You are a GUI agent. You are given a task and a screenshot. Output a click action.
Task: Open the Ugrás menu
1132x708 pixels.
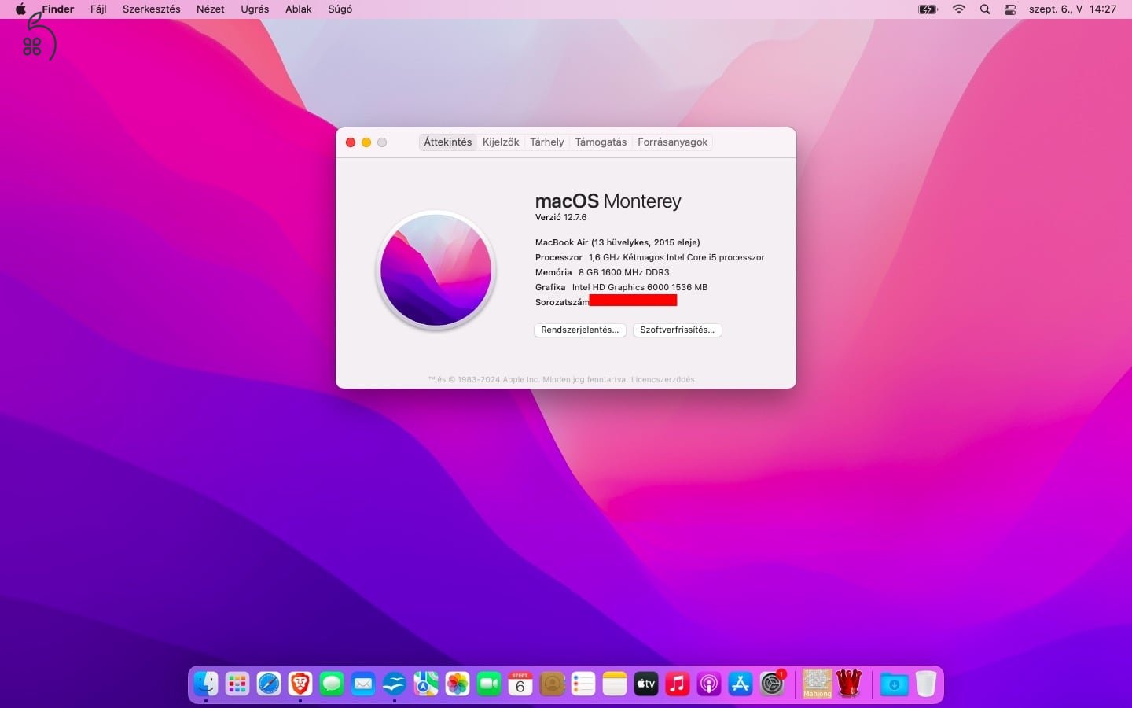255,9
